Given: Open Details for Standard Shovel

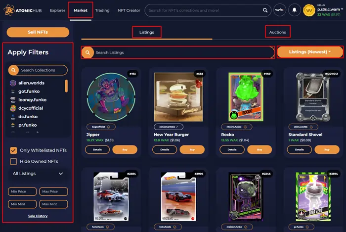Looking at the screenshot, I should [300, 150].
